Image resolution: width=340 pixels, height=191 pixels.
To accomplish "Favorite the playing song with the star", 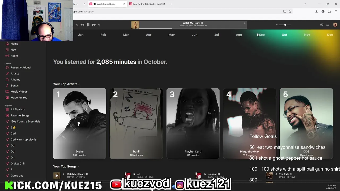I will [245, 23].
